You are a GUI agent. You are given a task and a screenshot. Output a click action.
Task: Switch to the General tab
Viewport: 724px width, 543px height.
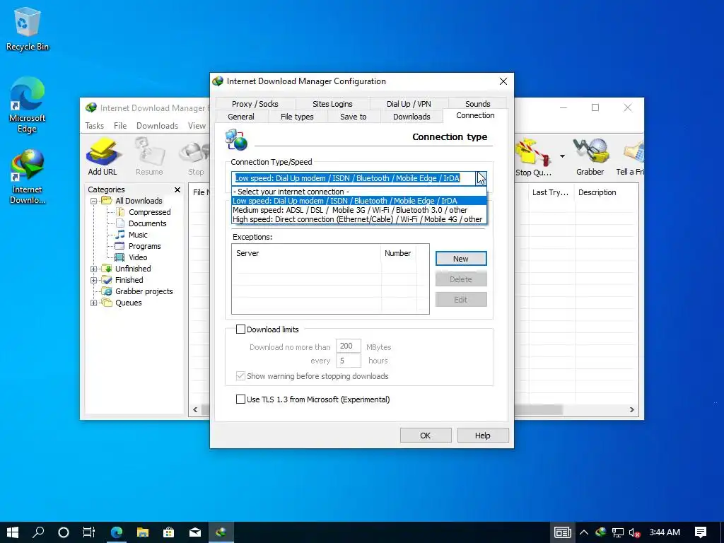pyautogui.click(x=241, y=117)
